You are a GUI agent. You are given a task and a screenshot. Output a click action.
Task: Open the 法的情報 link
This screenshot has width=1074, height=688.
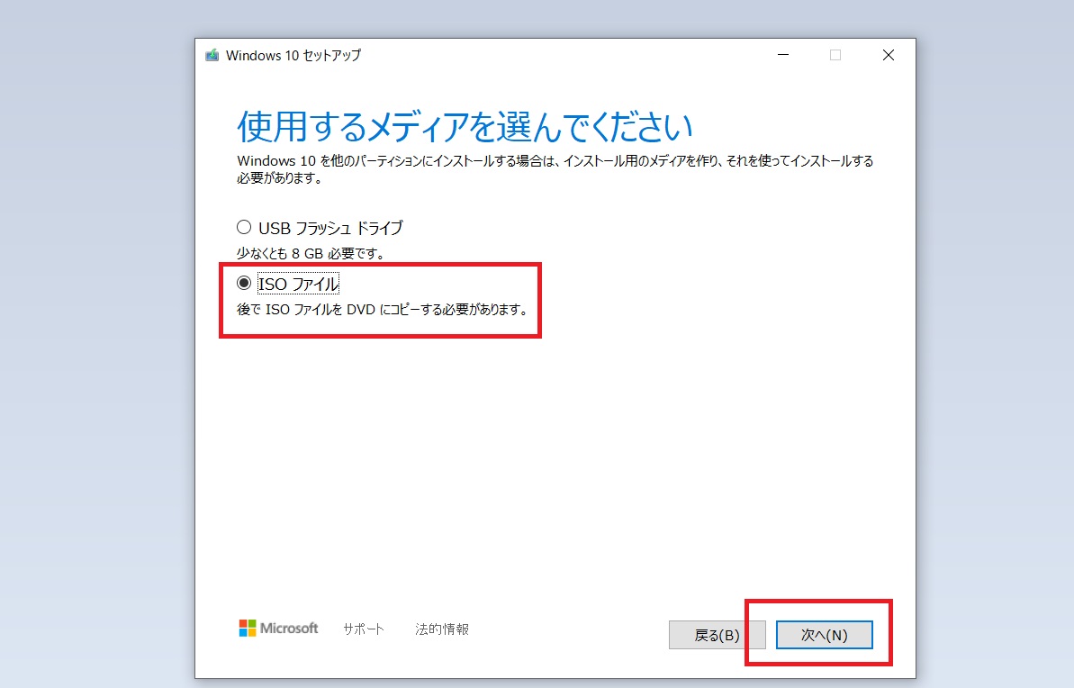[x=442, y=629]
